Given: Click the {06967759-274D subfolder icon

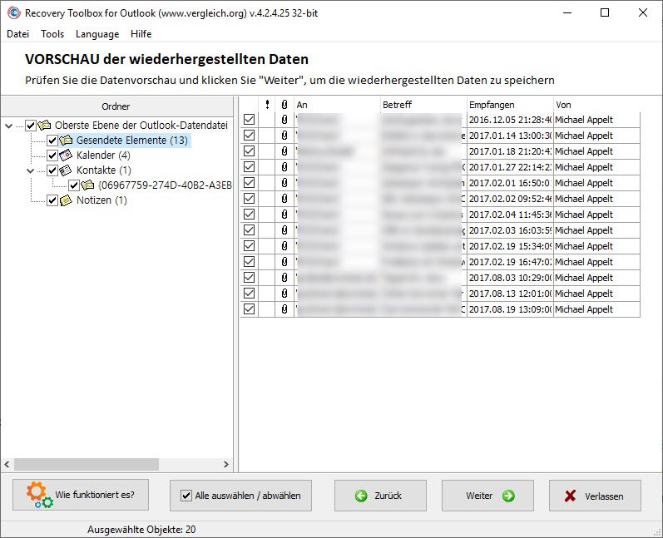Looking at the screenshot, I should [x=87, y=185].
